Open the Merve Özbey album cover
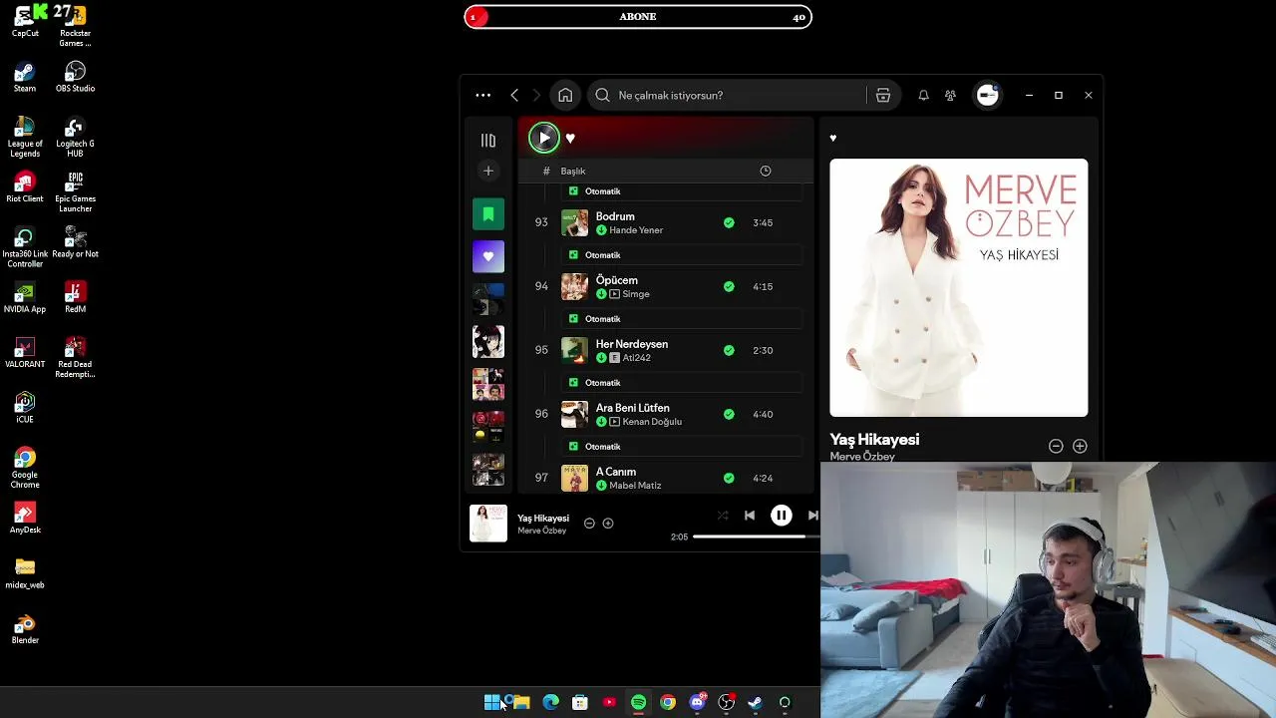Screen dimensions: 1276x718 [x=959, y=287]
